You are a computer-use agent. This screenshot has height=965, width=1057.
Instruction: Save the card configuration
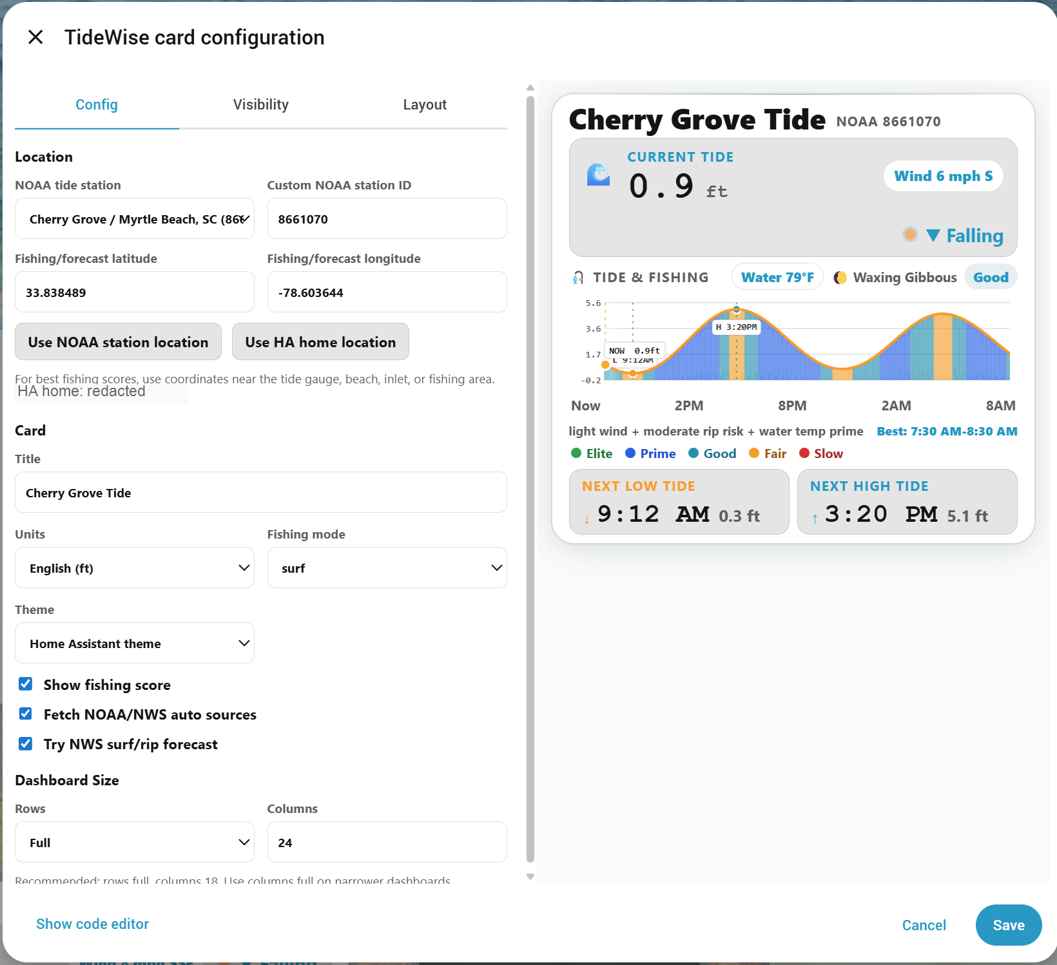[x=1009, y=925]
